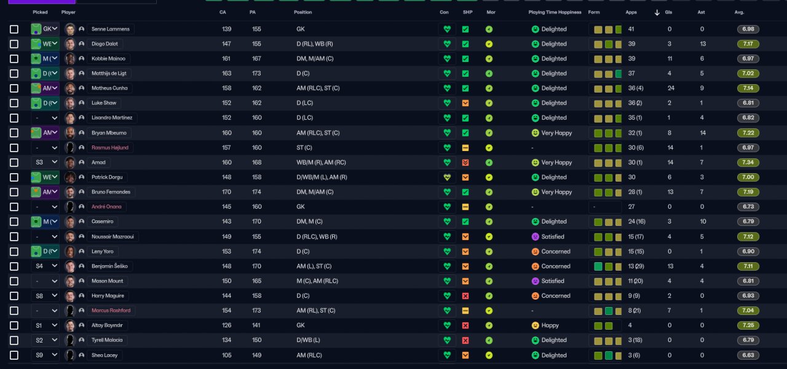Open the S2 picked dropdown for Tyrell Malacia
This screenshot has height=369, width=787.
click(45, 340)
